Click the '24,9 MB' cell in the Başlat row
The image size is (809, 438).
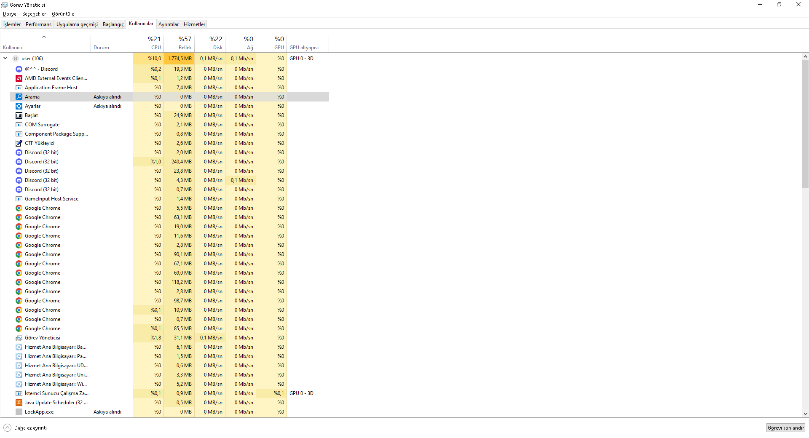179,115
